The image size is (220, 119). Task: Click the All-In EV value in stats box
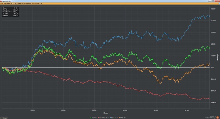click(16, 14)
